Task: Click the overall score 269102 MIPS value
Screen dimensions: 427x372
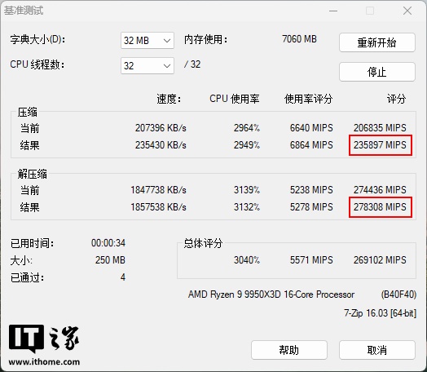Action: pyautogui.click(x=380, y=260)
